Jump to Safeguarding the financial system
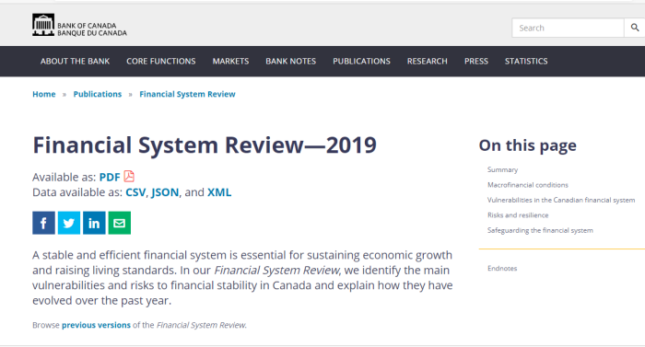This screenshot has height=347, width=645. click(x=540, y=230)
